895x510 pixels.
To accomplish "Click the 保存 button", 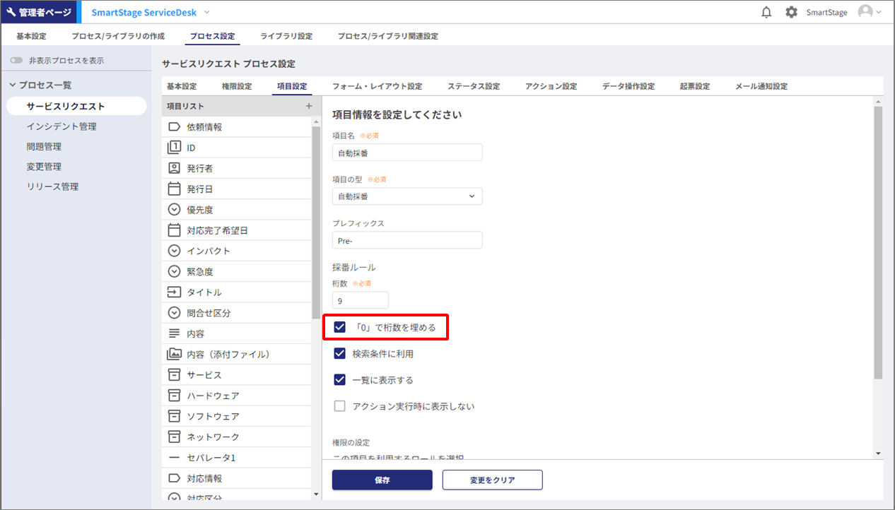I will click(x=382, y=480).
